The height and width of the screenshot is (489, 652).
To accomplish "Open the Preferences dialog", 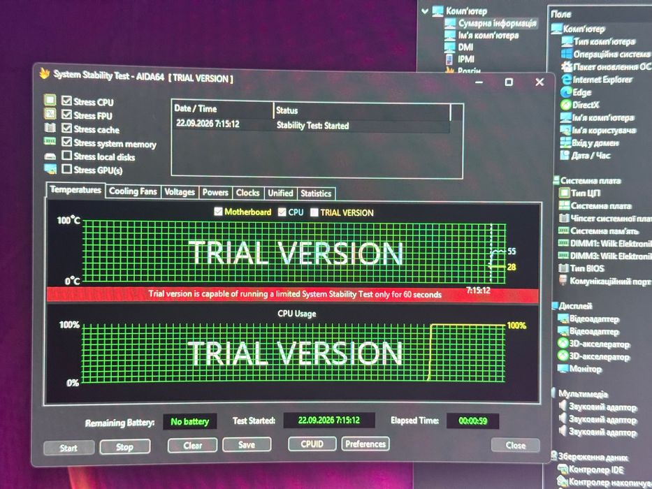I will 365,444.
